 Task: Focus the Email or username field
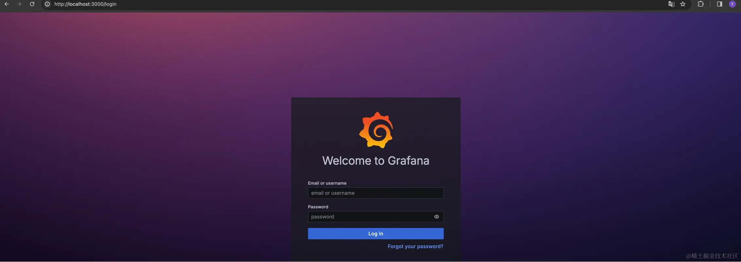point(376,193)
